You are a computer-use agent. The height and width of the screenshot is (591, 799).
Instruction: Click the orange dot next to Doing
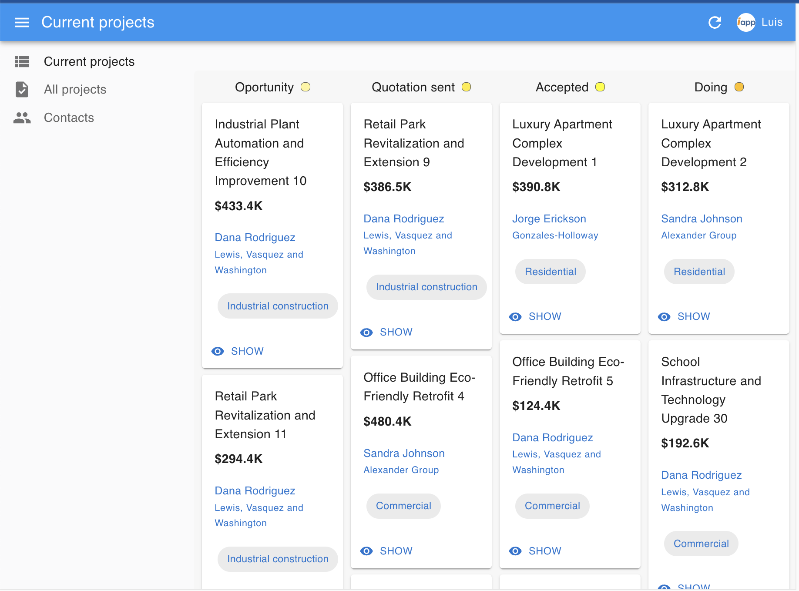point(739,87)
